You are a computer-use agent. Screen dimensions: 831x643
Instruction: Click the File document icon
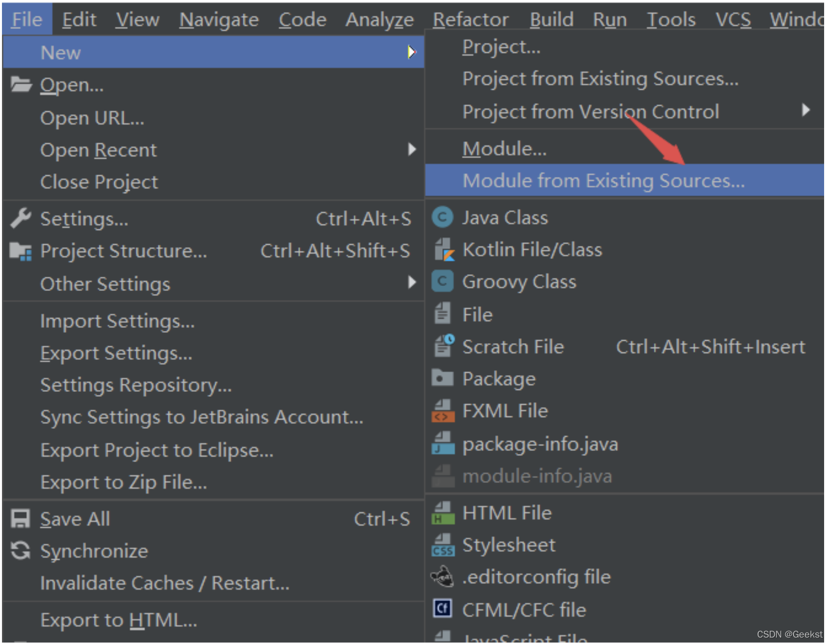pyautogui.click(x=442, y=314)
